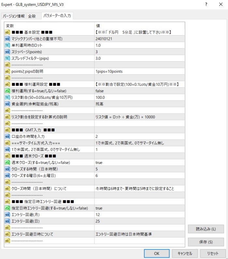Click the boolean icon beside 複利運用(する=true/しない=false)
The image size is (228, 259).
pyautogui.click(x=7, y=91)
